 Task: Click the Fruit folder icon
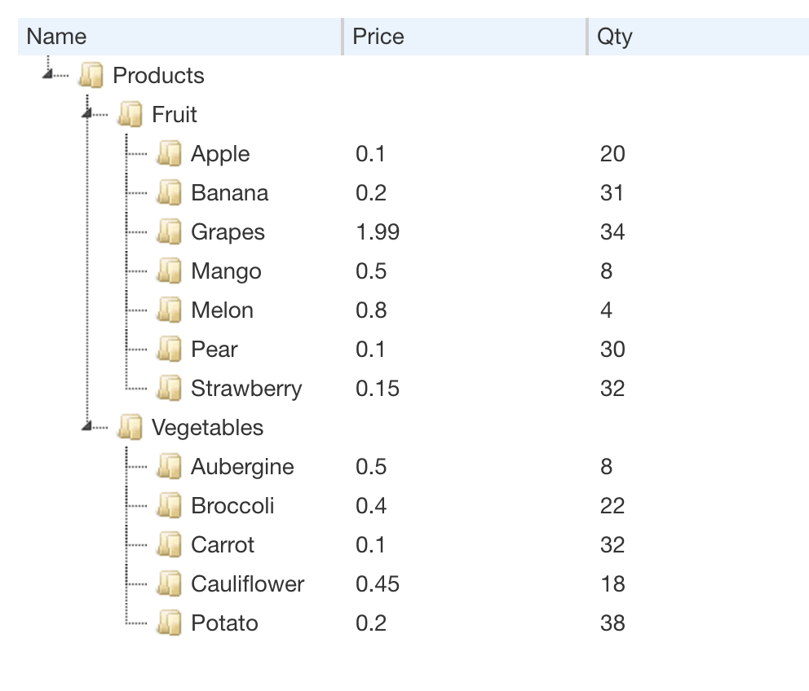point(130,114)
